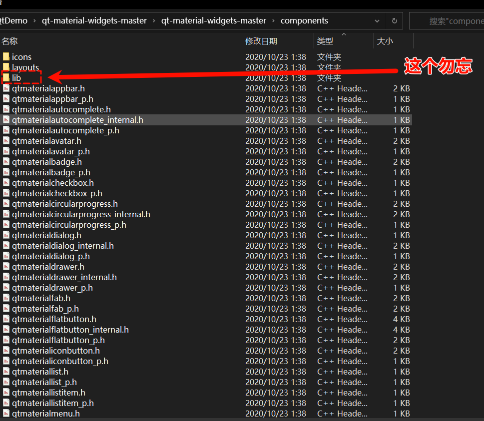This screenshot has height=421, width=484.
Task: Click the qtmaterialappbar_p.h file icon
Action: pos(6,99)
